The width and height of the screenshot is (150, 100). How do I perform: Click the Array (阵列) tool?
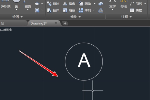tap(85, 10)
